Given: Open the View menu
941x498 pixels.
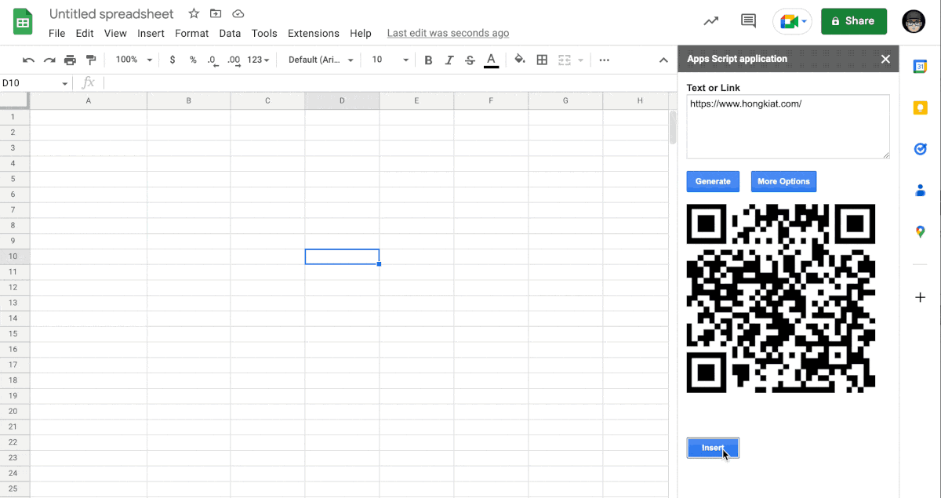Looking at the screenshot, I should [x=115, y=33].
